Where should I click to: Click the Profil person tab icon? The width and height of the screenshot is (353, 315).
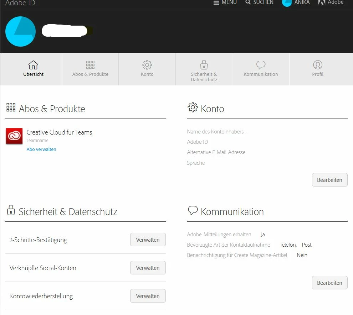[x=318, y=65]
